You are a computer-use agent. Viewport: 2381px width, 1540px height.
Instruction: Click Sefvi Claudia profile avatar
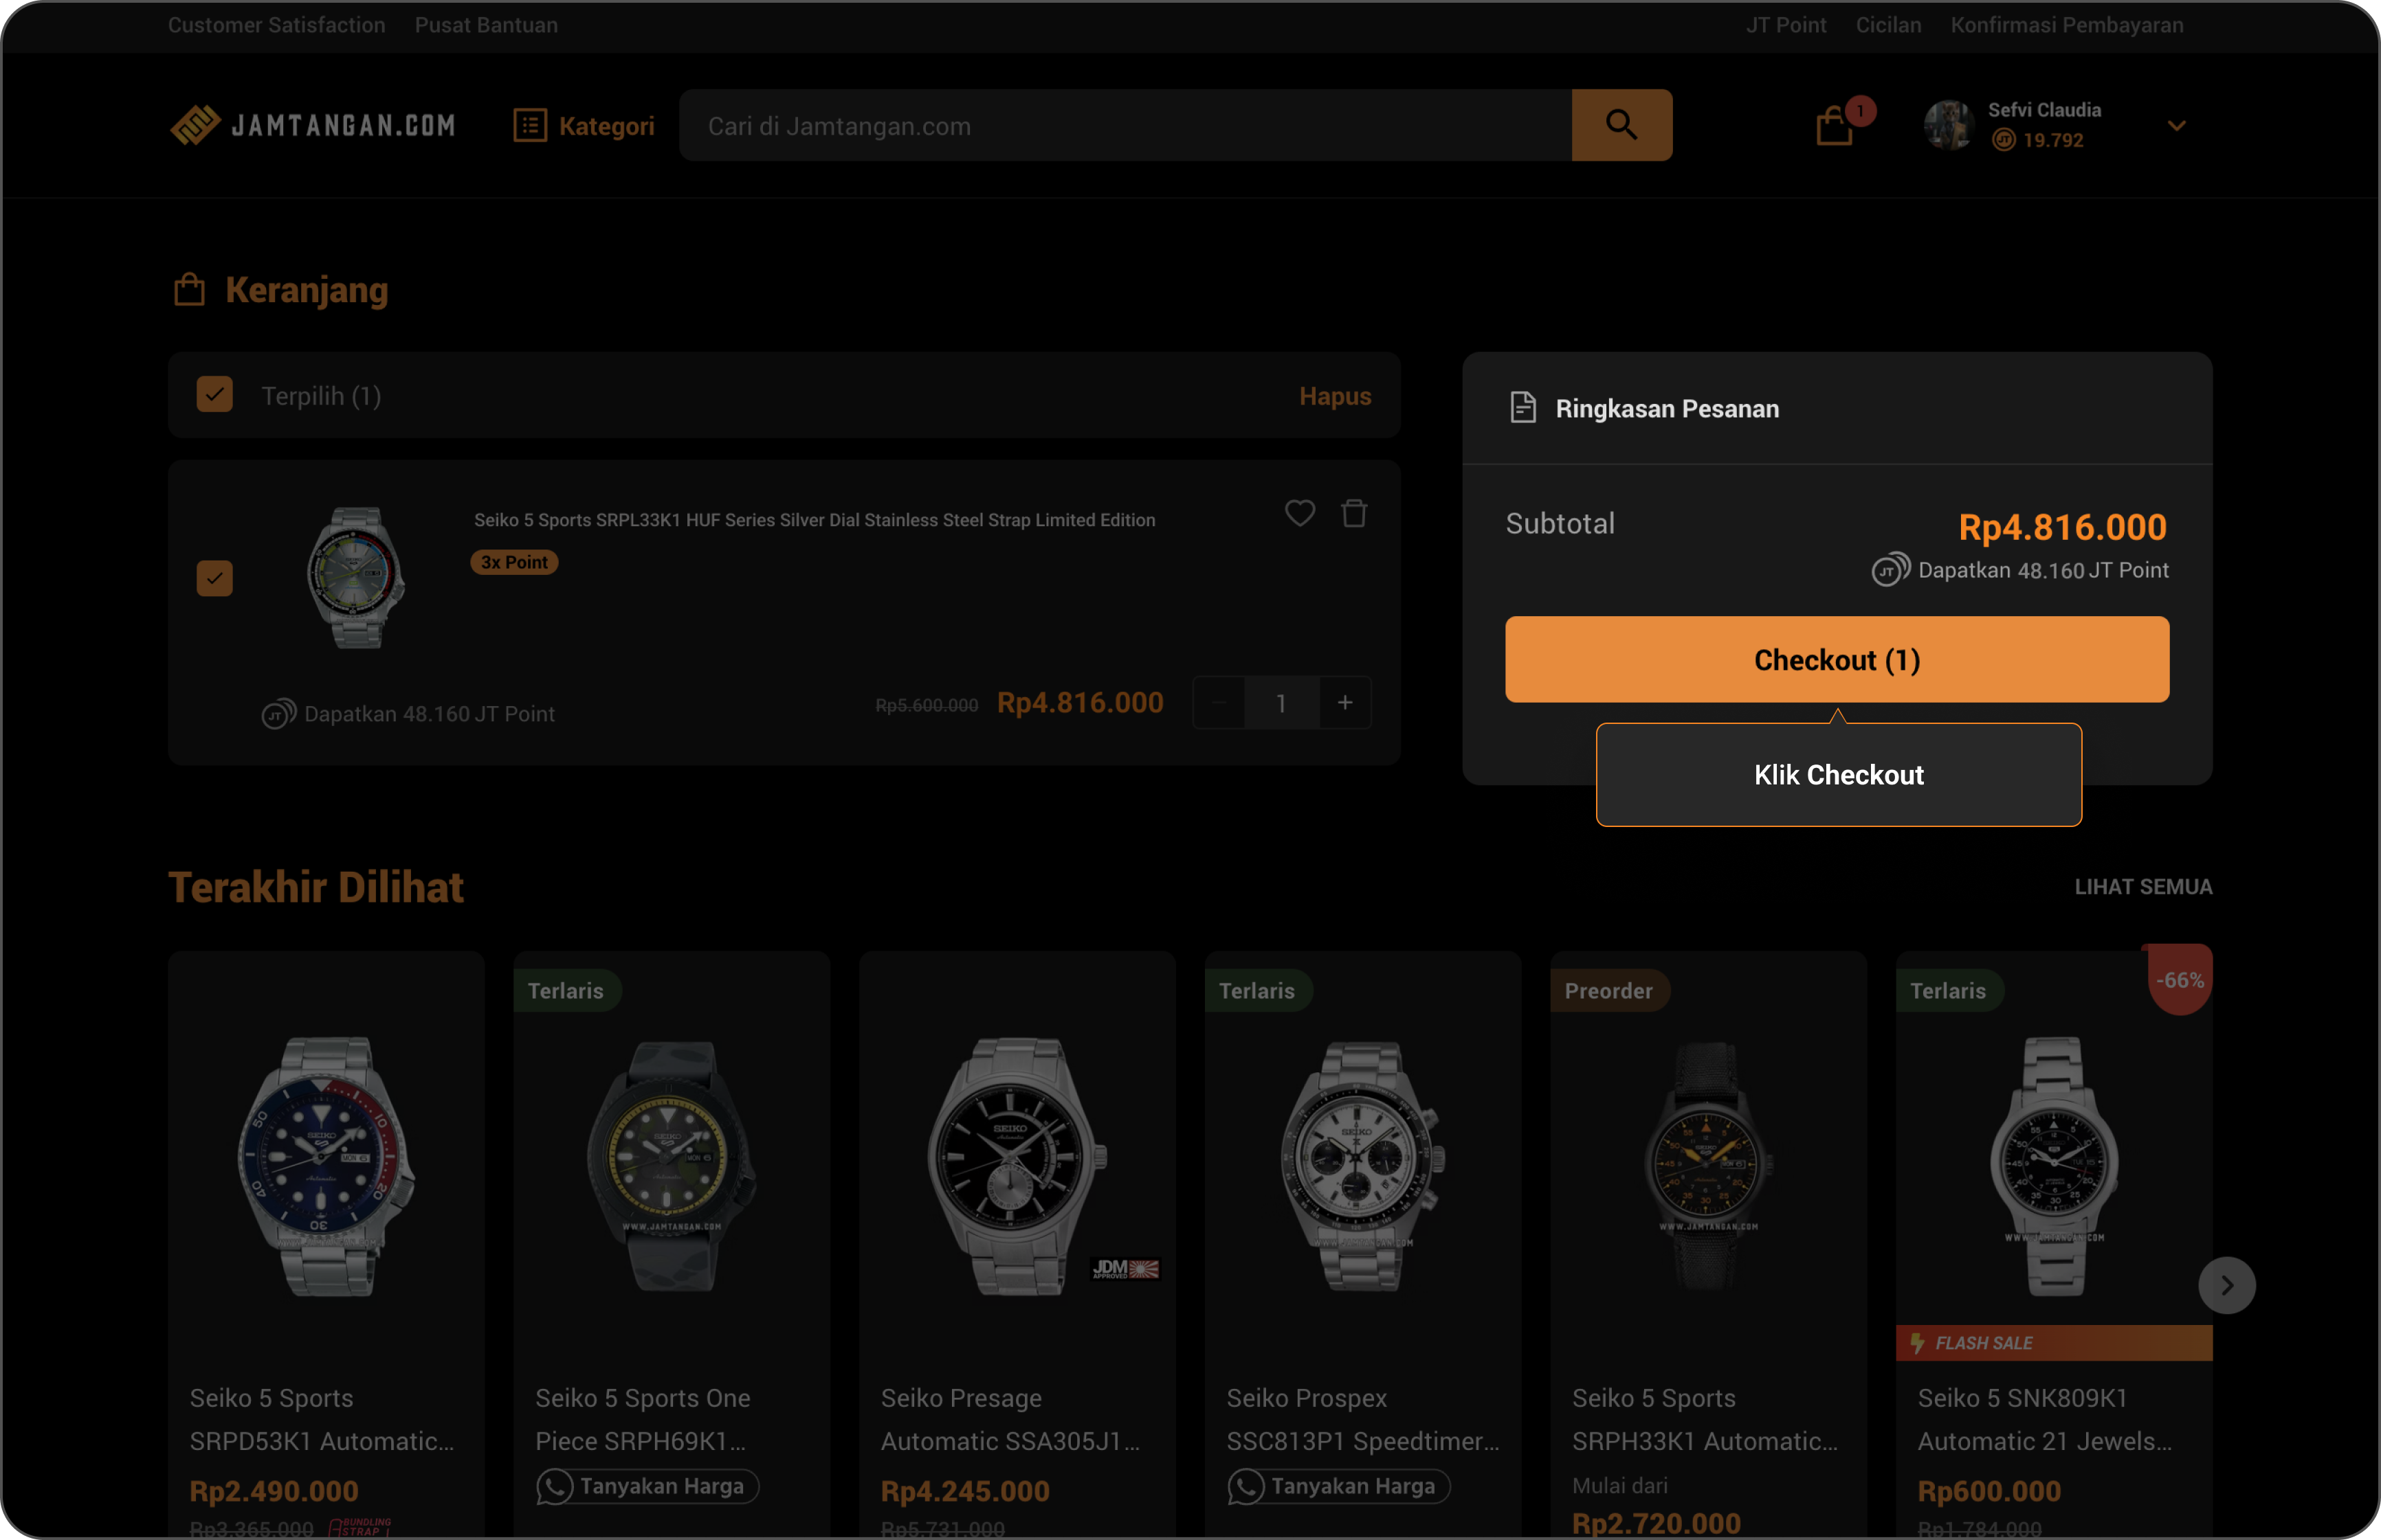pyautogui.click(x=1948, y=125)
